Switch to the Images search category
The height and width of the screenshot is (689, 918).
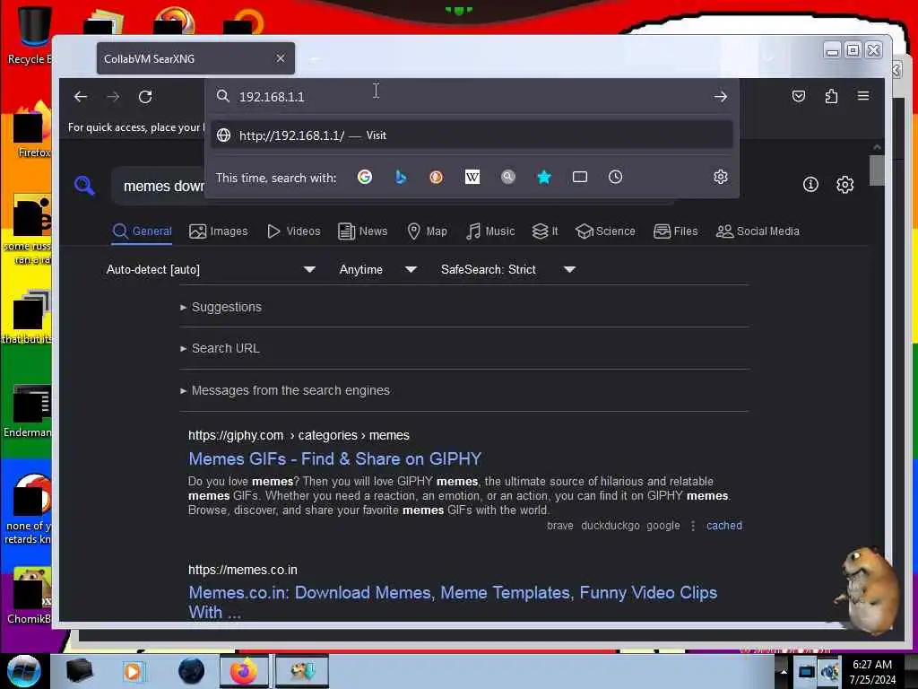click(219, 231)
